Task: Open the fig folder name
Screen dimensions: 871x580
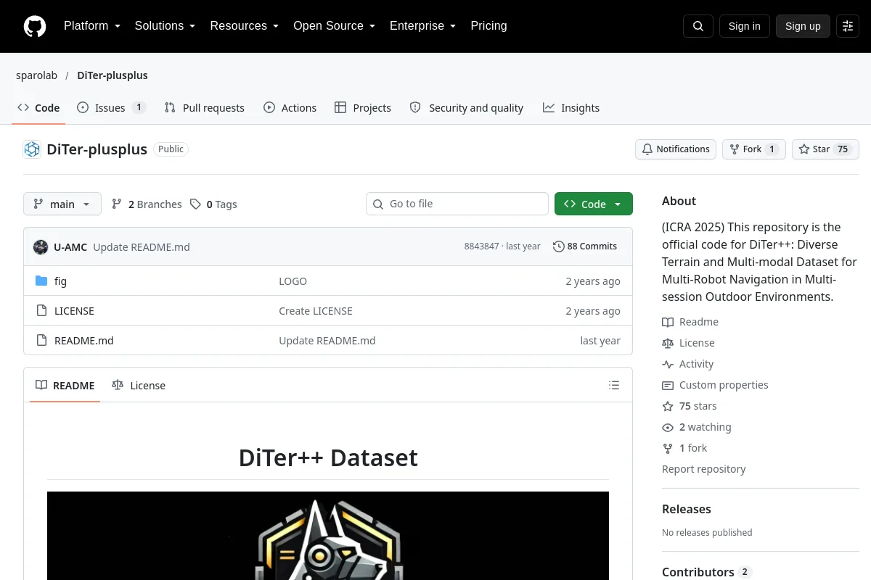Action: tap(60, 281)
